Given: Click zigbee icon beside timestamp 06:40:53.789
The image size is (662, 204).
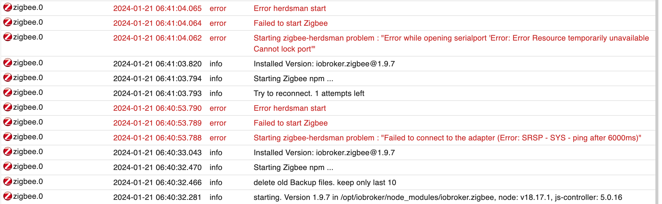Looking at the screenshot, I should click(x=8, y=122).
